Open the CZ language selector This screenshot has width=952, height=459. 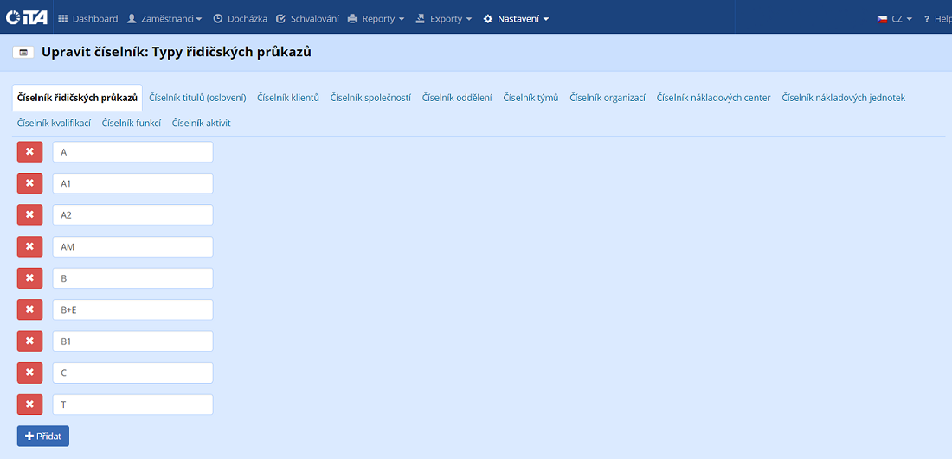click(x=895, y=19)
